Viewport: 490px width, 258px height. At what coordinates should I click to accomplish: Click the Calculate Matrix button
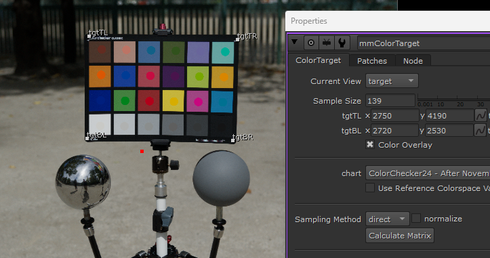(x=400, y=236)
